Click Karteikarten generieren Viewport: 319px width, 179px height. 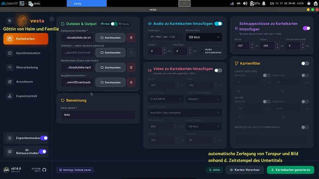[290, 170]
